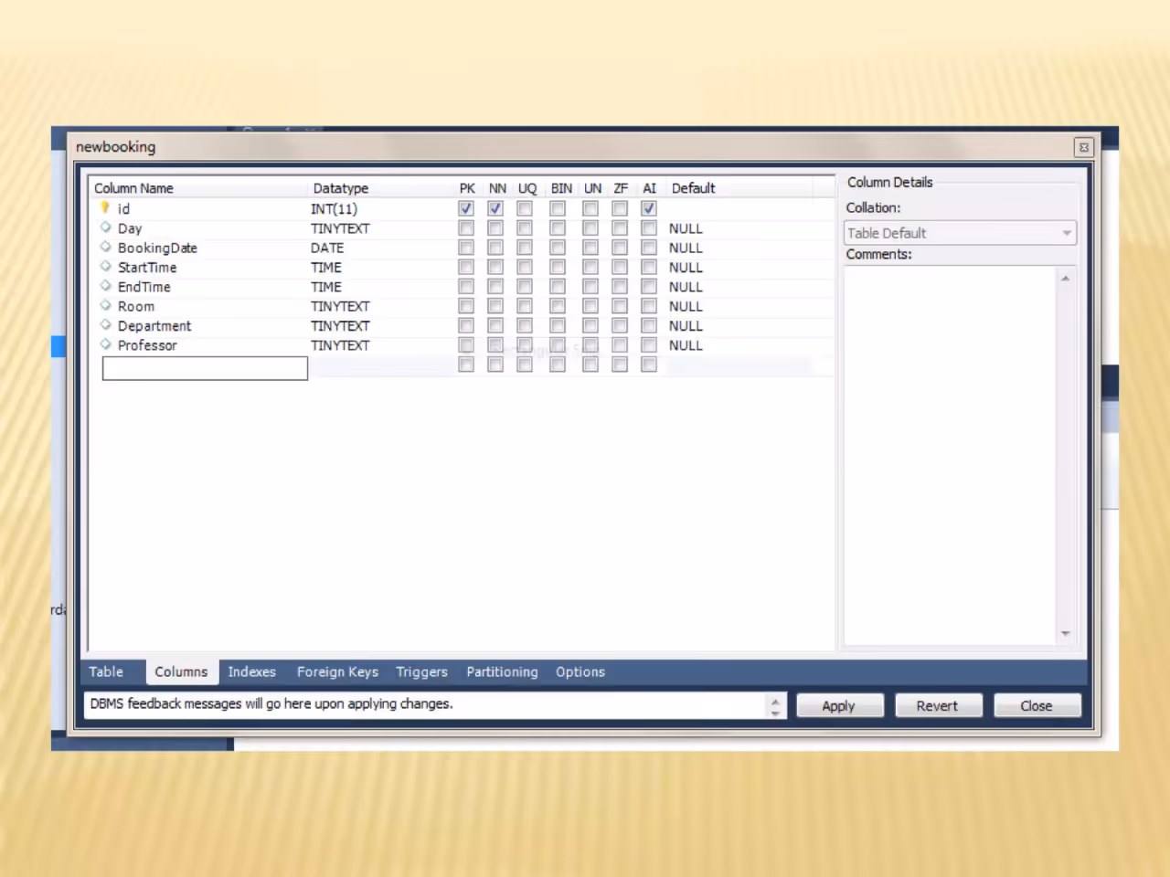Screen dimensions: 1170x877
Task: Open the Partitioning tab
Action: point(502,671)
